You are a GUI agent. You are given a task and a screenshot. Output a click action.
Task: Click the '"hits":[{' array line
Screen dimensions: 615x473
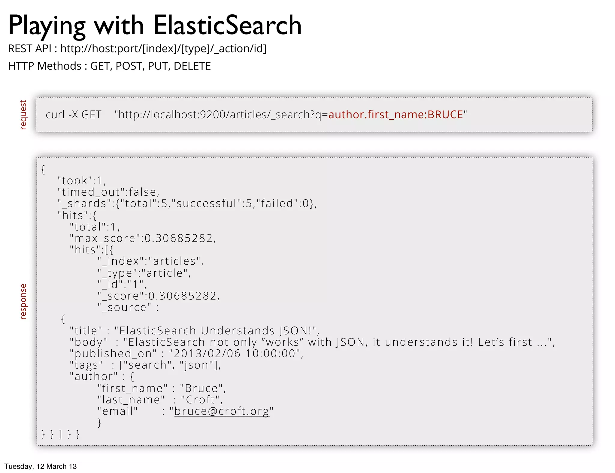click(91, 250)
